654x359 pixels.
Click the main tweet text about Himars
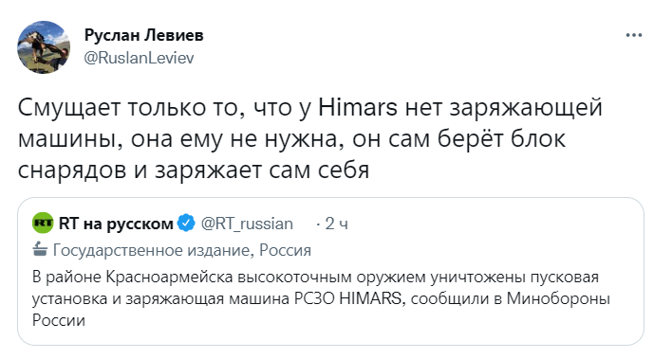tap(310, 138)
